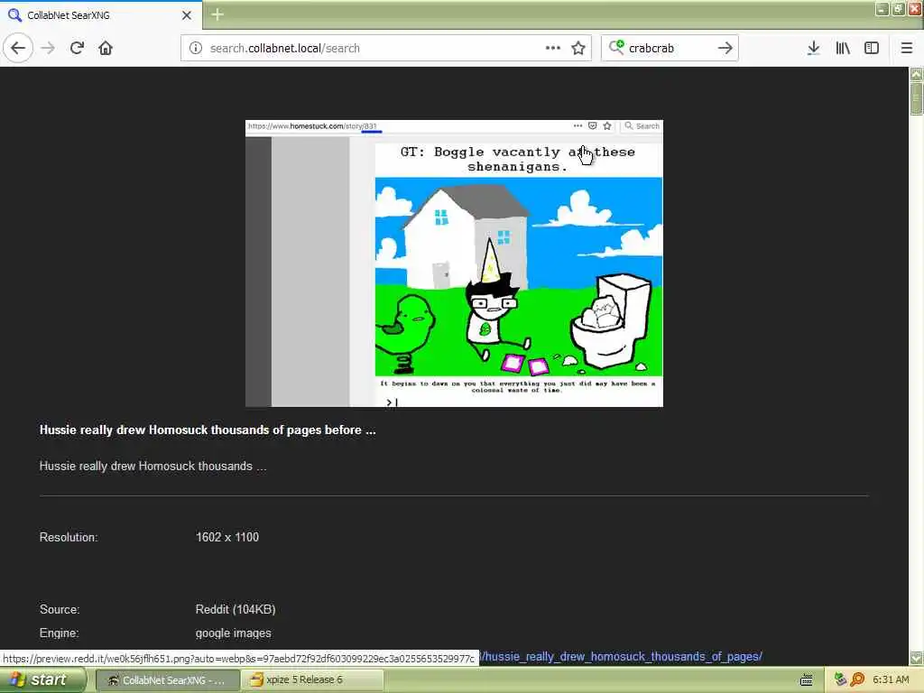This screenshot has height=693, width=924.
Task: Select the resolution value 1602 x 1100
Action: tap(226, 537)
